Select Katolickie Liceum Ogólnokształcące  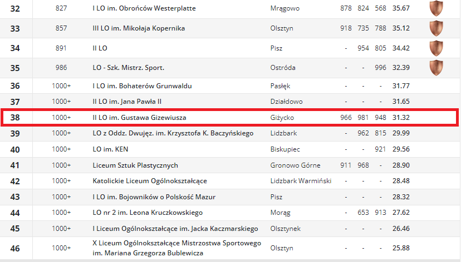click(x=150, y=181)
